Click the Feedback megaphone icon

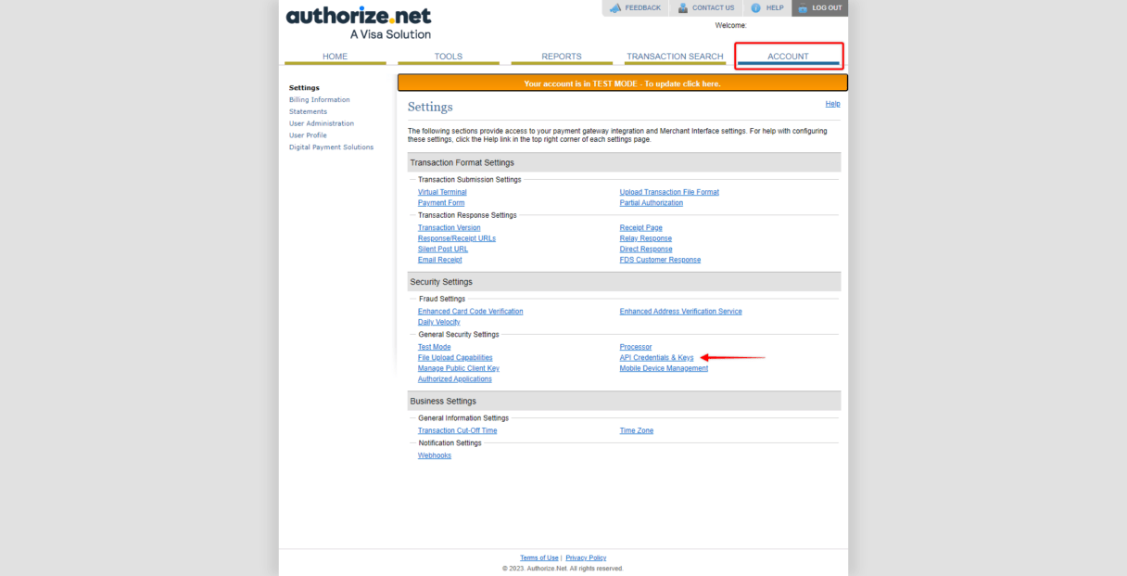click(615, 7)
